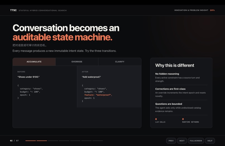Click the quote "Add waterproof."

[x=91, y=77]
